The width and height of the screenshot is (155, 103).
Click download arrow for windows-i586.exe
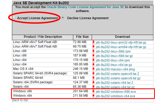93,91
